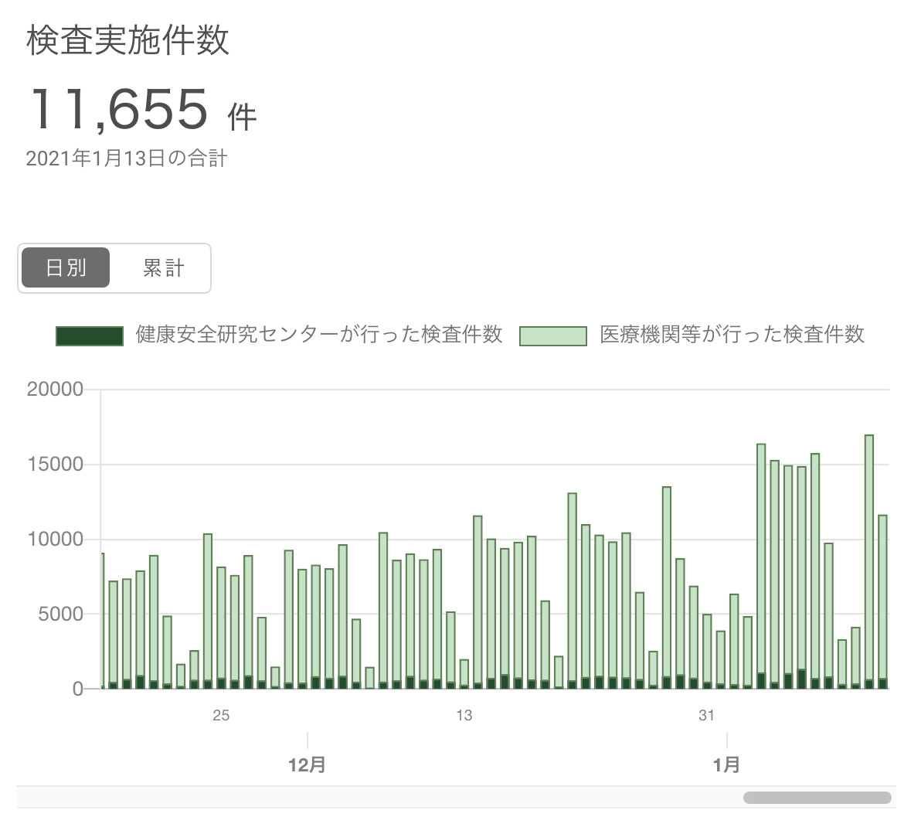
Task: Toggle the light green 医療機関等 legend swatch
Action: click(552, 335)
